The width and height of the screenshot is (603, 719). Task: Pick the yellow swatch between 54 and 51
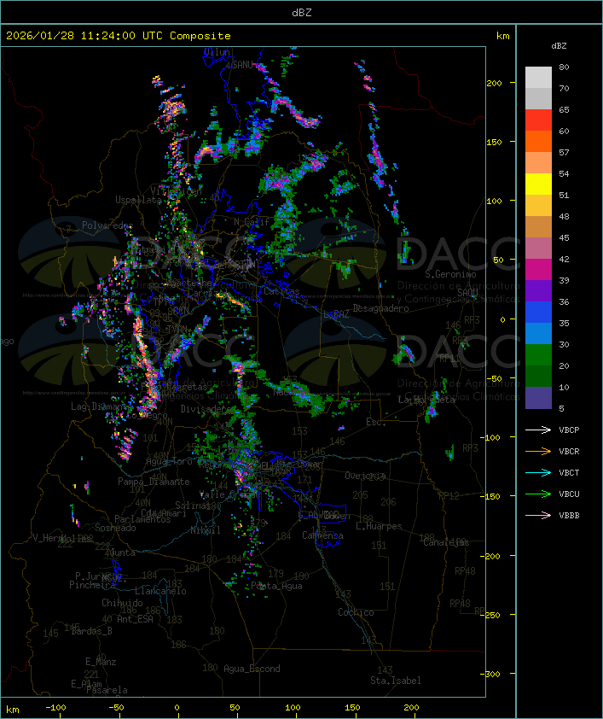tap(538, 184)
